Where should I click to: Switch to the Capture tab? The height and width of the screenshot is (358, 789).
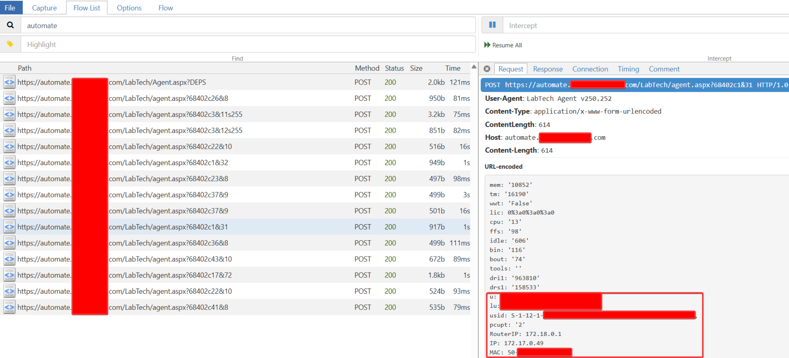[44, 8]
